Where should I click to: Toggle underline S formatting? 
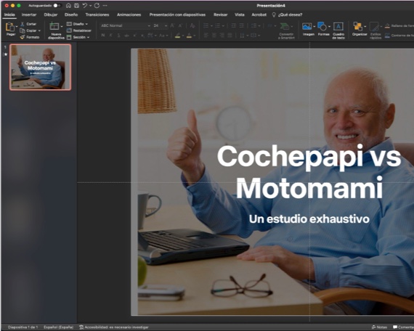pos(119,36)
